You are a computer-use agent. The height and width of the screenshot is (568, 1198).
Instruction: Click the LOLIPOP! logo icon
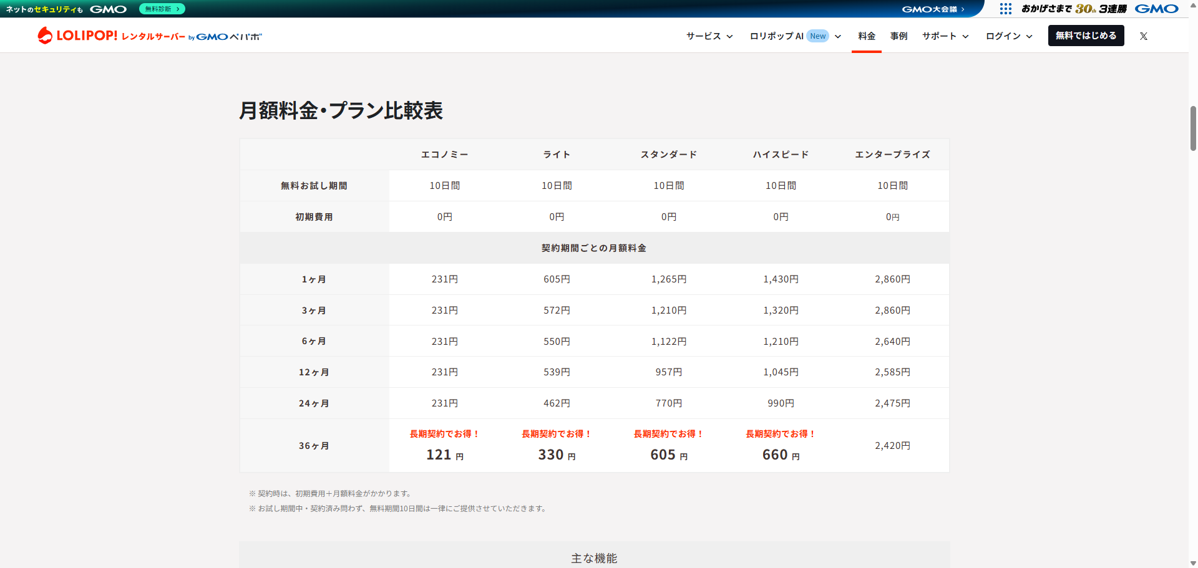[x=45, y=36]
